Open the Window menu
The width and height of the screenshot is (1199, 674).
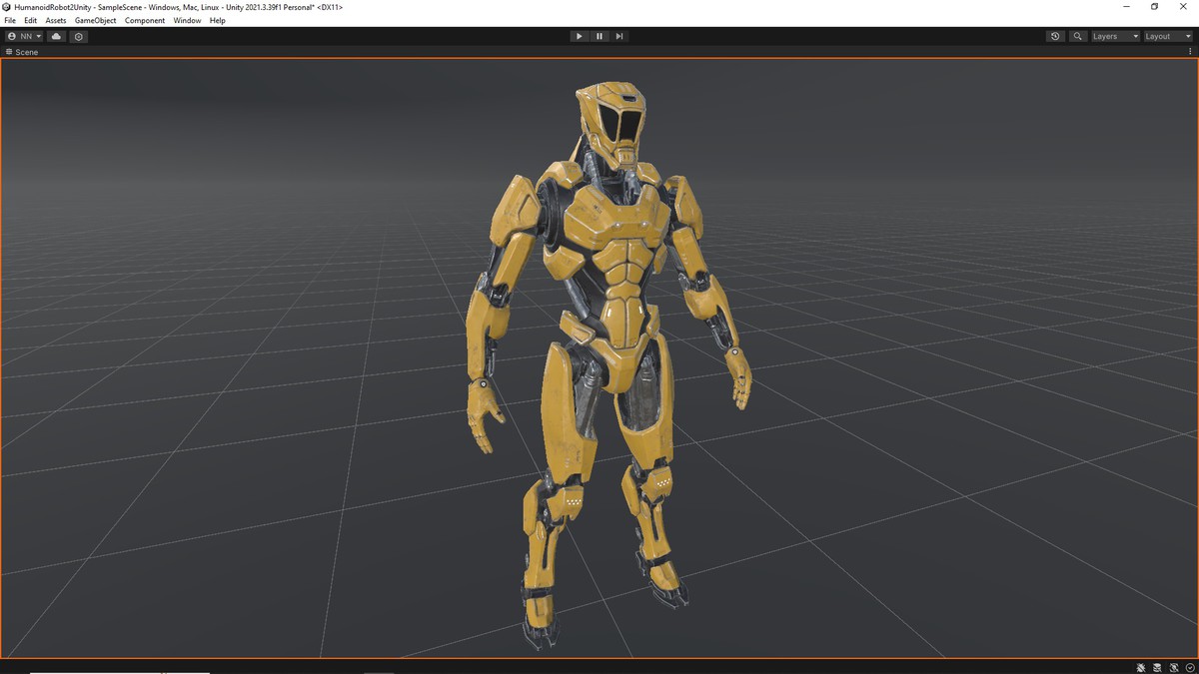pyautogui.click(x=187, y=20)
